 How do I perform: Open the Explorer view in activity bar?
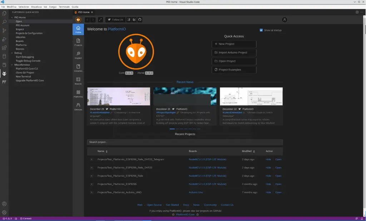pyautogui.click(x=4, y=13)
